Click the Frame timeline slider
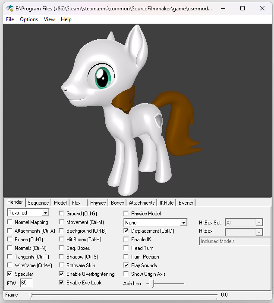274x303 pixels. (124, 295)
